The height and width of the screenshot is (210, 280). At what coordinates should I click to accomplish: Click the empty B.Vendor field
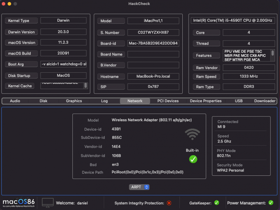click(x=153, y=65)
